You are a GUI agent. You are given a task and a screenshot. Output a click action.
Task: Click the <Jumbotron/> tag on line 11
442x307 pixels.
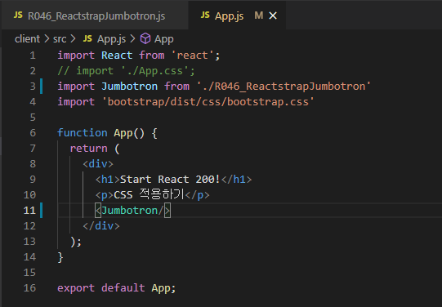tap(133, 211)
